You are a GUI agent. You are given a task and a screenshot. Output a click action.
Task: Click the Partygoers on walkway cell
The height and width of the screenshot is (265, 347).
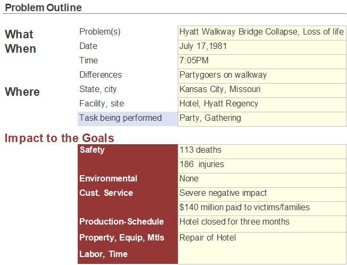(262, 76)
